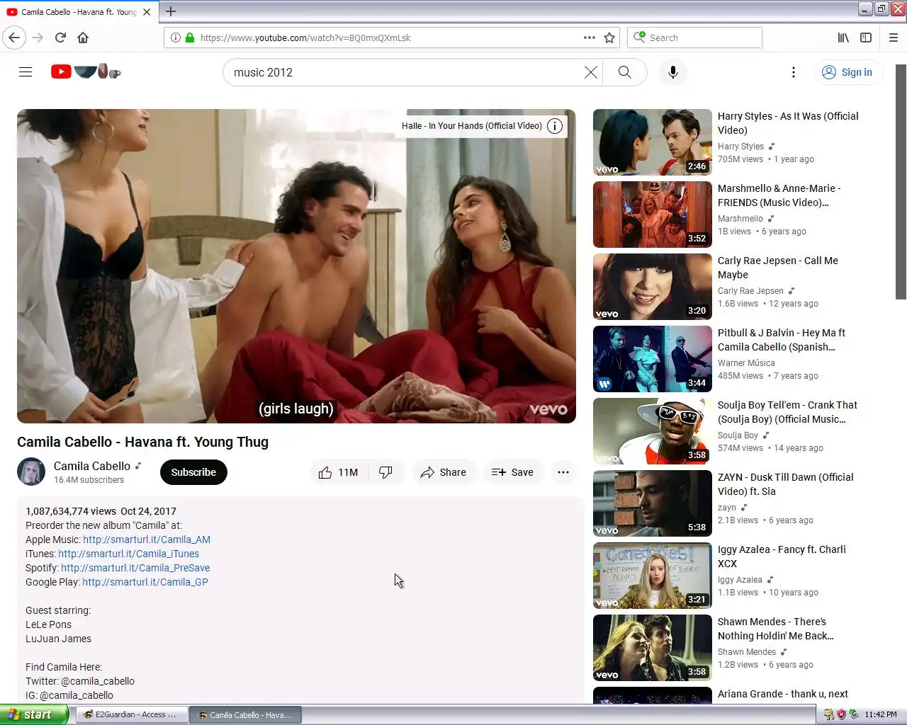Screen dimensions: 907x725
Task: Click the Firefox Search box
Action: pos(694,38)
